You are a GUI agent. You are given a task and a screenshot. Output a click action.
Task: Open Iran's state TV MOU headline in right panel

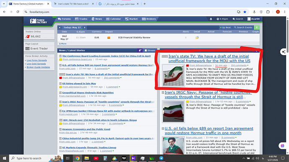[209, 58]
